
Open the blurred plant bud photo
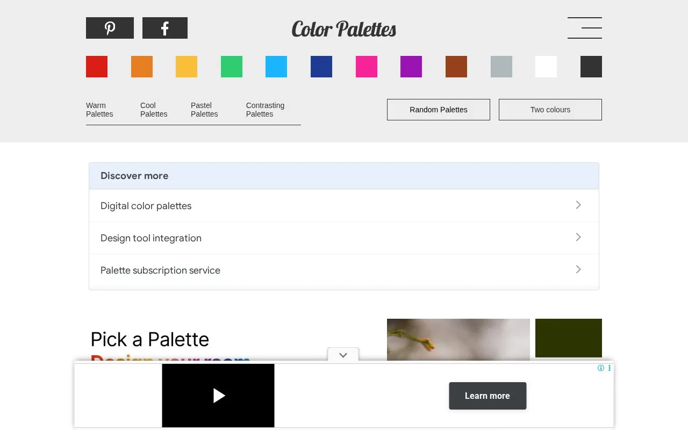[x=458, y=340]
